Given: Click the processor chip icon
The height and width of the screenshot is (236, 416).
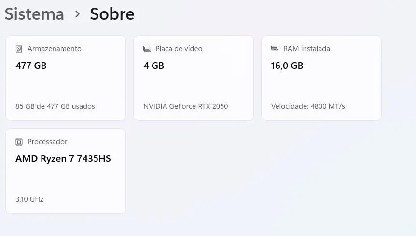Looking at the screenshot, I should tap(19, 142).
